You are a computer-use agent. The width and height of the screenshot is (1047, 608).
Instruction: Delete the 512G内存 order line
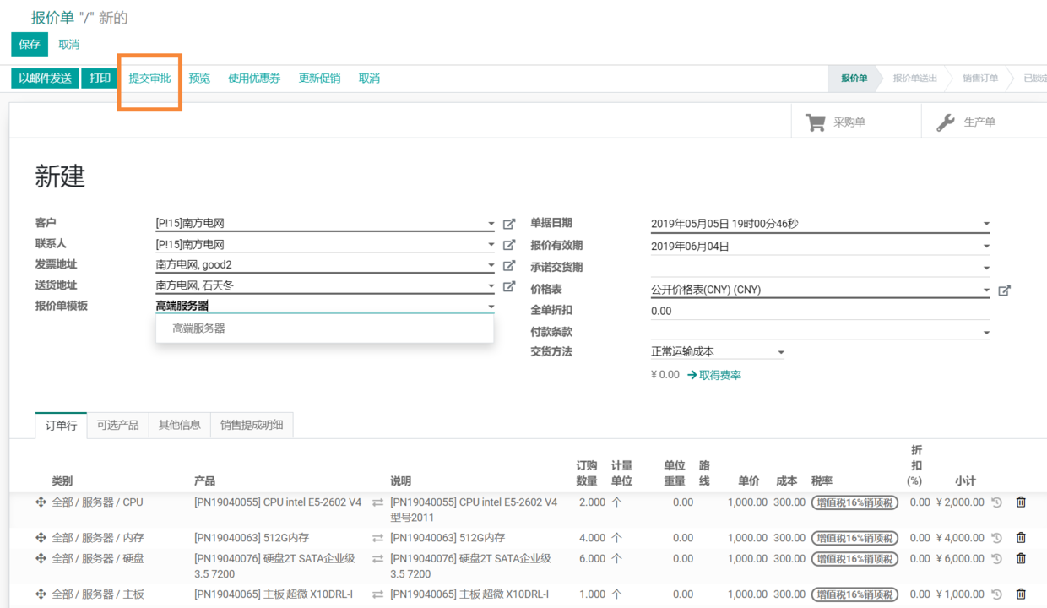(1021, 538)
